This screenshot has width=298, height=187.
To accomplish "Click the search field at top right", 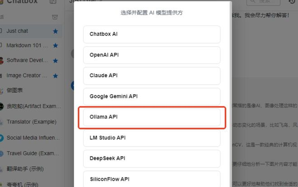I will tap(263, 2).
